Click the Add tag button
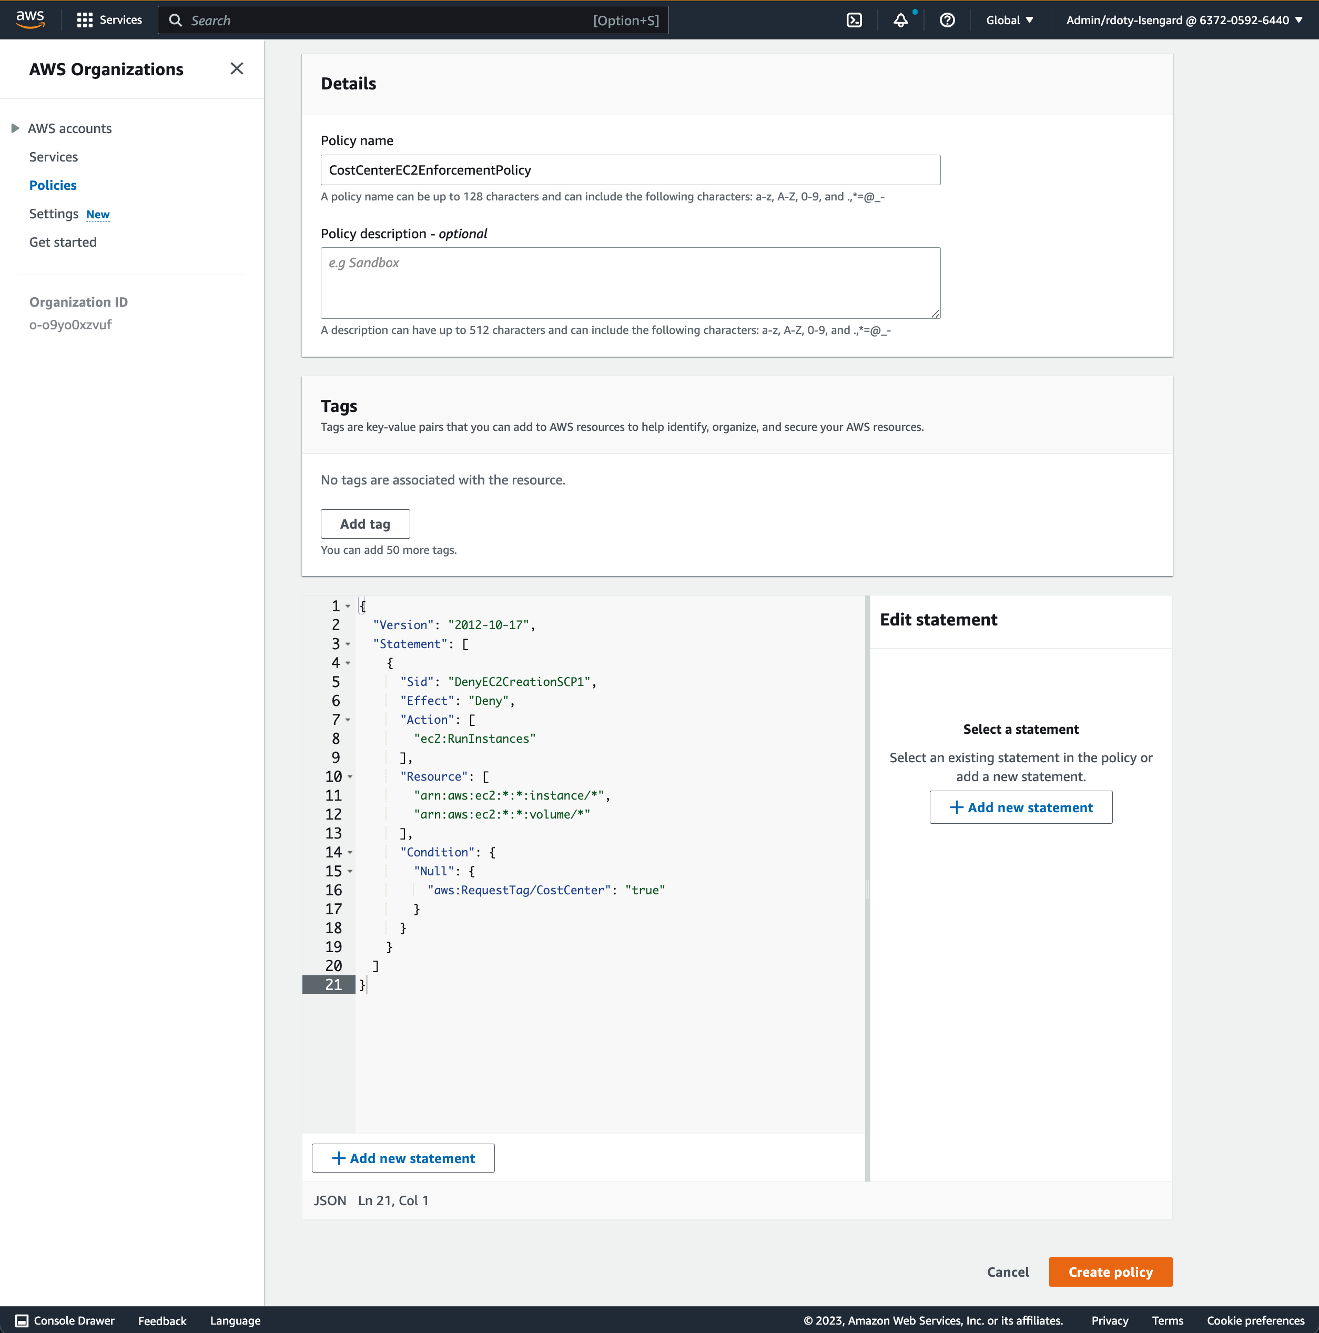 pyautogui.click(x=365, y=524)
